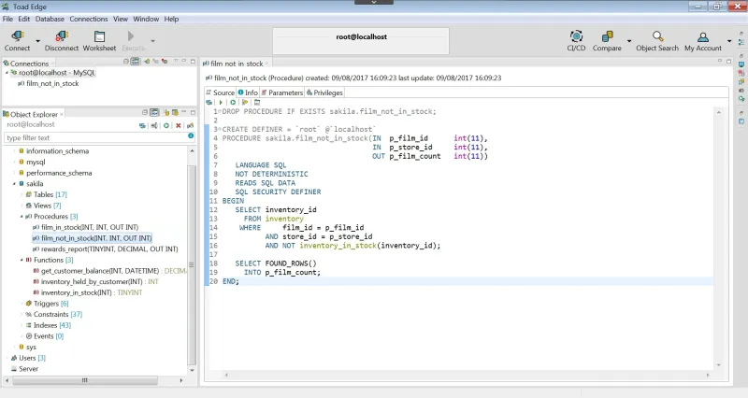The image size is (748, 398).
Task: Collapse the sakila schema node
Action: point(14,183)
